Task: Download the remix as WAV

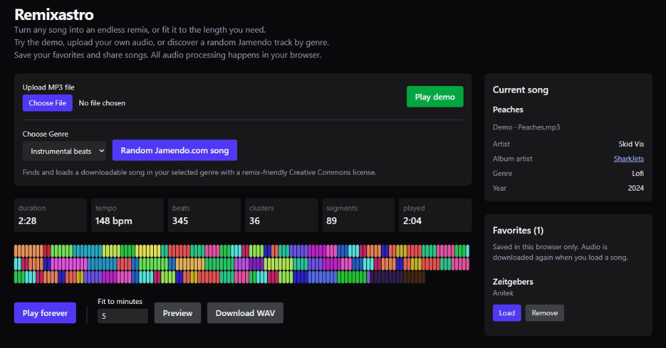Action: [x=245, y=313]
